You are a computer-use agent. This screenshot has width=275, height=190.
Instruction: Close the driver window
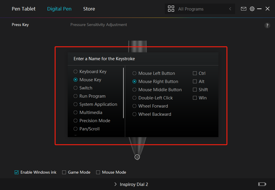click(267, 9)
